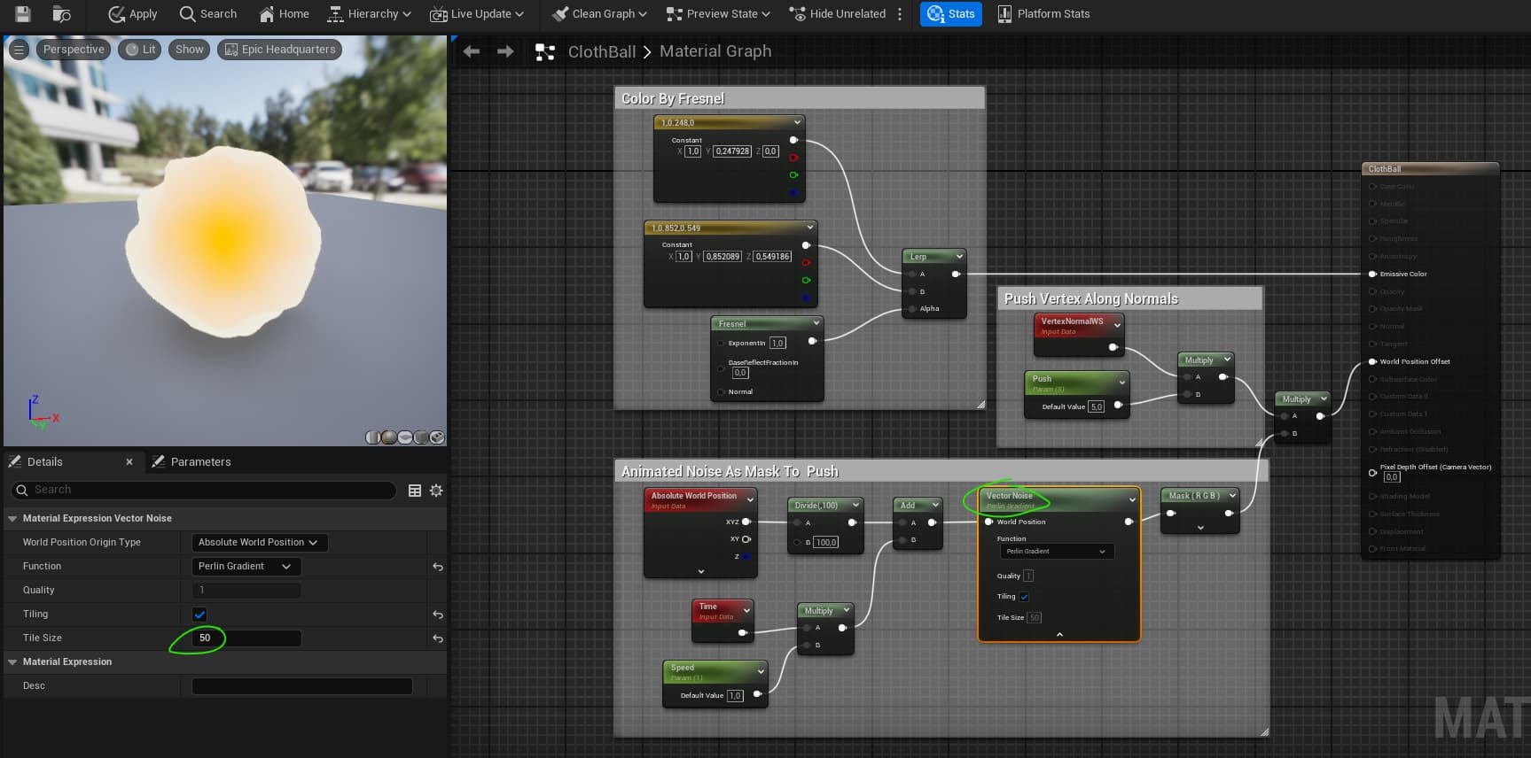Image resolution: width=1531 pixels, height=758 pixels.
Task: Click the Platform Stats button
Action: 1043,14
